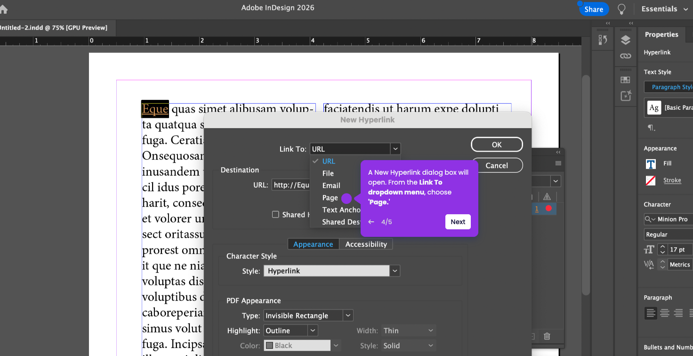Viewport: 693px width, 356px height.
Task: Open the Regular font style dropdown
Action: 669,235
